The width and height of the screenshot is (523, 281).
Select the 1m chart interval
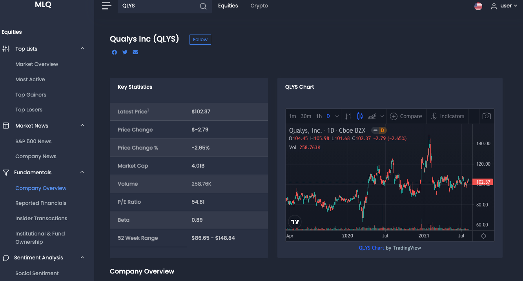pyautogui.click(x=292, y=116)
